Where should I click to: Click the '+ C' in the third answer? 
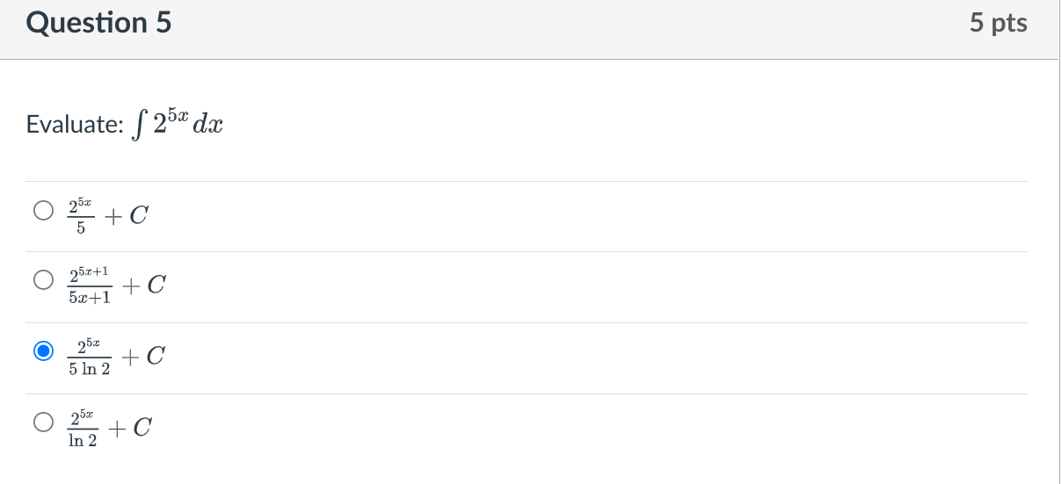(144, 357)
